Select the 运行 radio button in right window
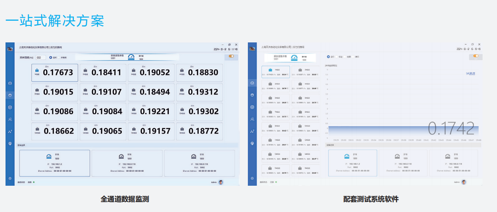The image size is (497, 212). [328, 56]
